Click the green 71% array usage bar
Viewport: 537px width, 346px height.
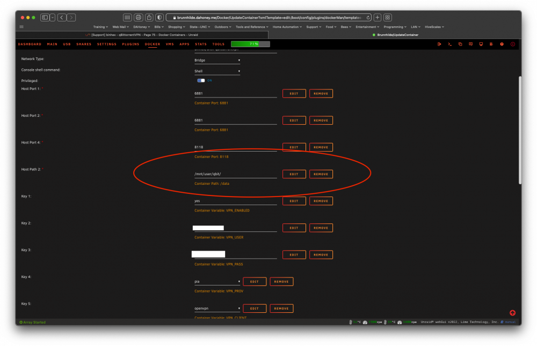click(x=250, y=44)
